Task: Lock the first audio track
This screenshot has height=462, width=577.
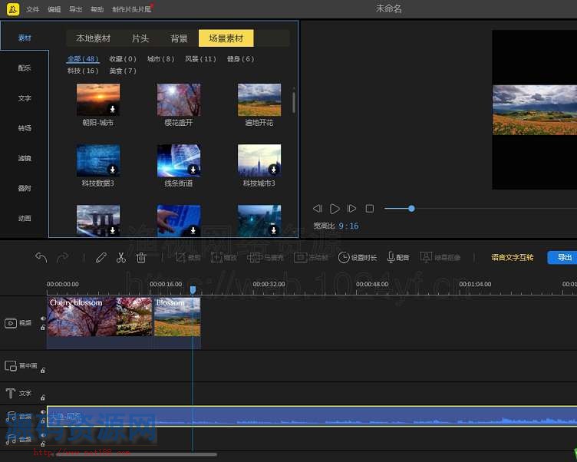Action: click(43, 421)
